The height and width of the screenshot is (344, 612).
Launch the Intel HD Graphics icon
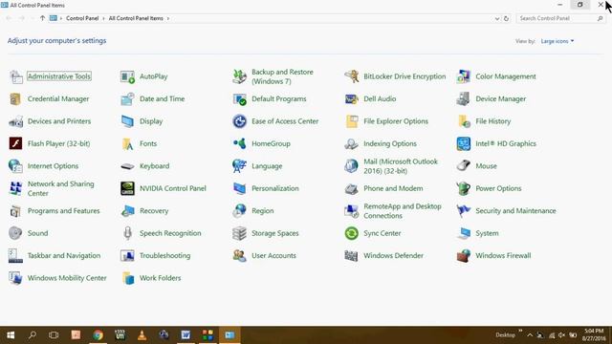[464, 144]
